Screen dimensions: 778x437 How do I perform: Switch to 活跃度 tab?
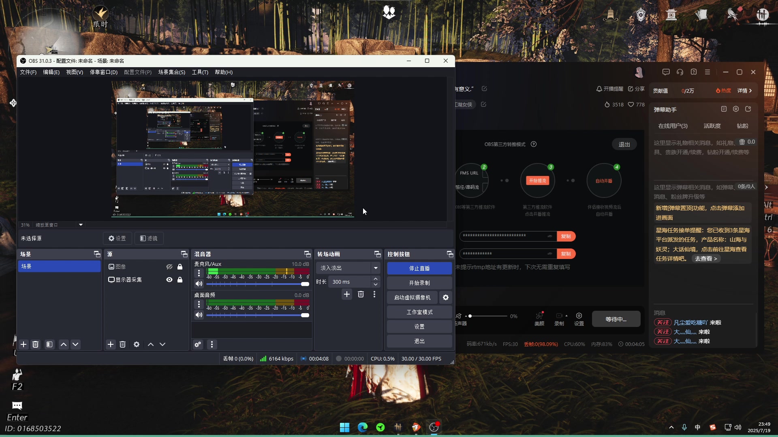click(x=712, y=126)
